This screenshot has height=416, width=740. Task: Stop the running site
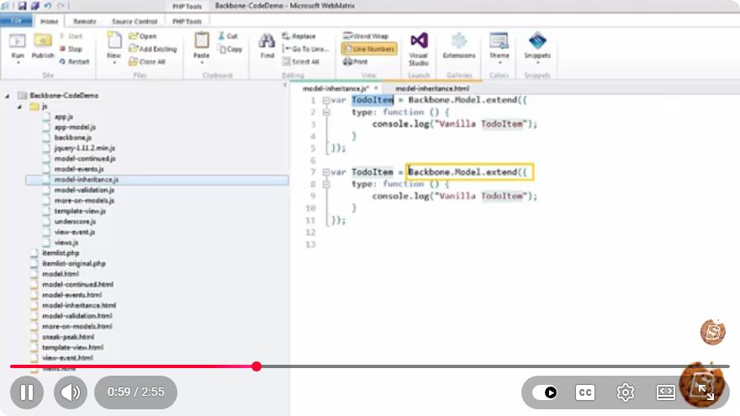(x=71, y=49)
